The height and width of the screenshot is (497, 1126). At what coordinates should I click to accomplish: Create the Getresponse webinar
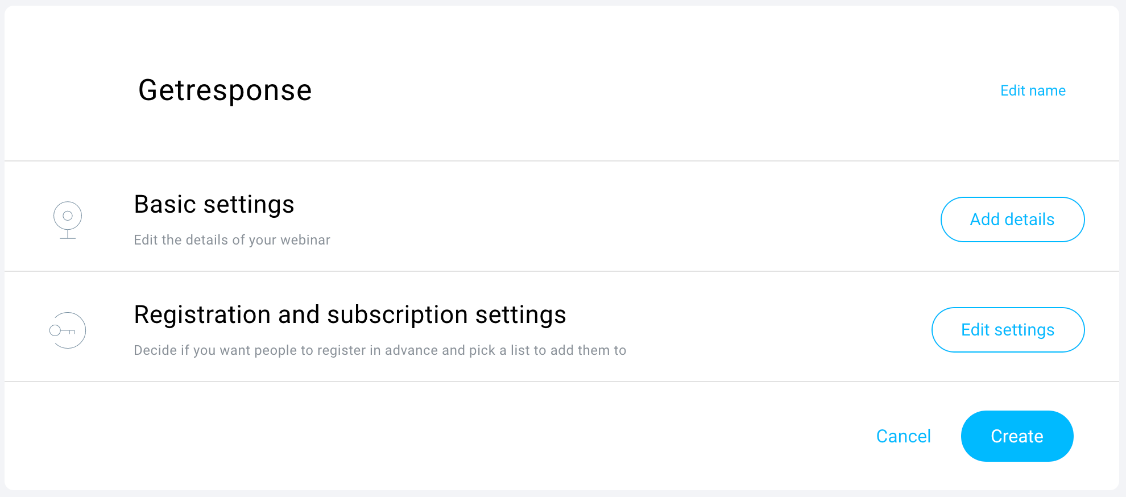pos(1017,436)
